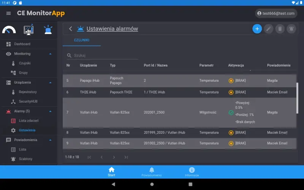Open the hamburger navigation menu
This screenshot has width=304, height=190.
point(8,13)
